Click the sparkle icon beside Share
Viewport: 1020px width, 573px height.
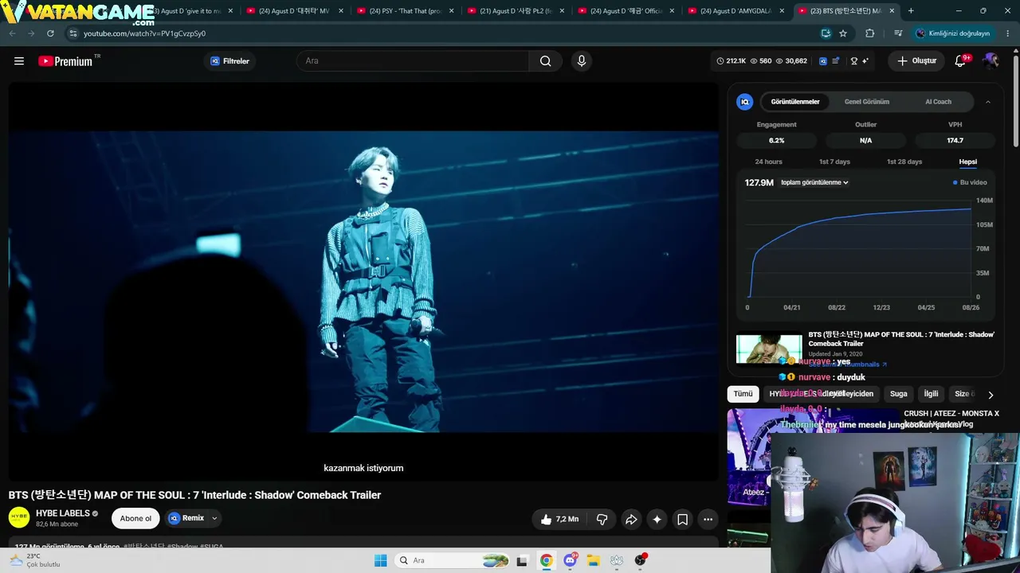pyautogui.click(x=657, y=520)
